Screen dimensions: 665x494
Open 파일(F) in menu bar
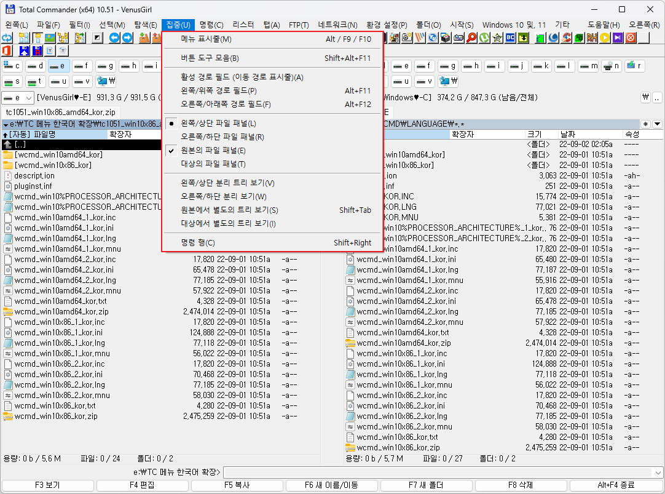click(x=49, y=25)
